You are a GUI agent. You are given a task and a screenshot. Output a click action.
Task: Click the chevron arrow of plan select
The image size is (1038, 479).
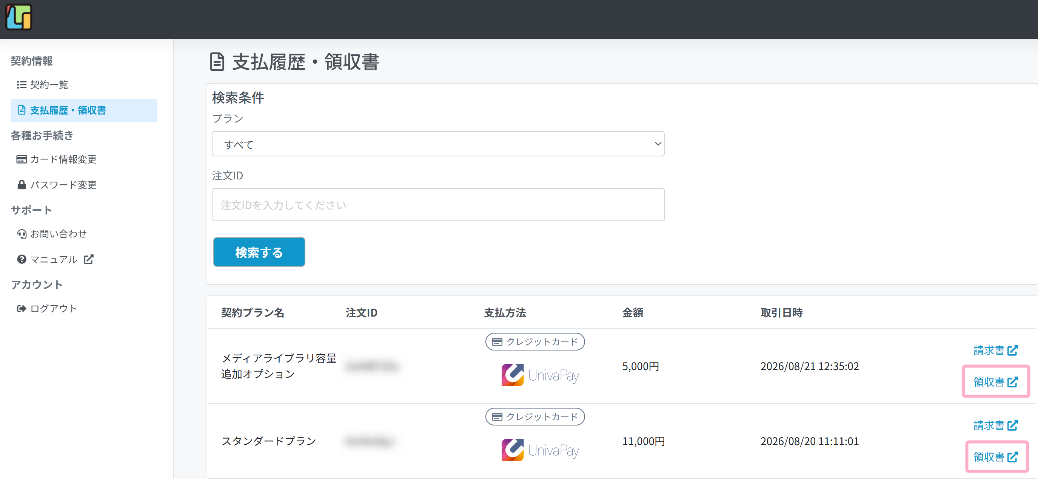pos(658,144)
